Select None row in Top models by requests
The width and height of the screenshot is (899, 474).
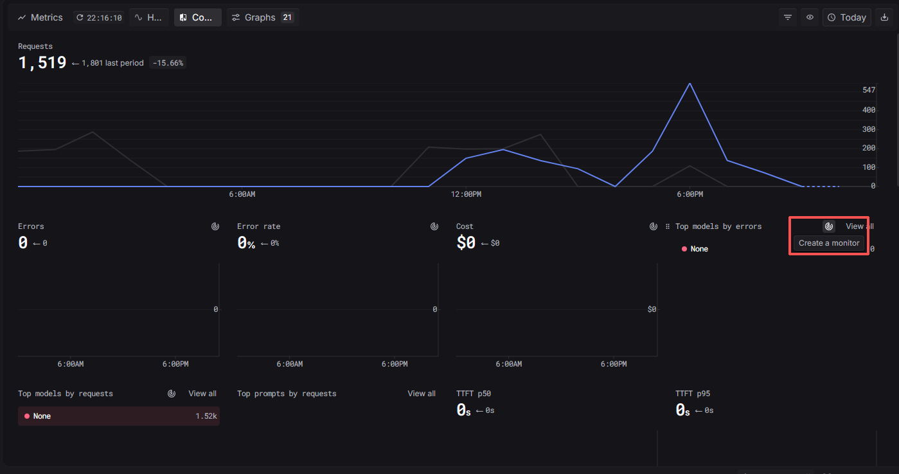point(118,416)
